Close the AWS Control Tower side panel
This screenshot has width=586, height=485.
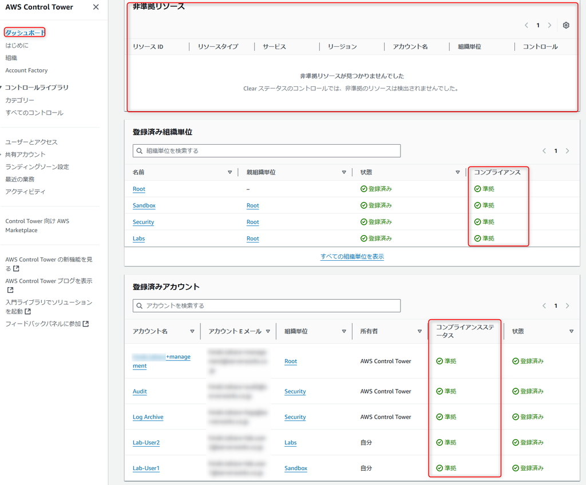coord(96,7)
